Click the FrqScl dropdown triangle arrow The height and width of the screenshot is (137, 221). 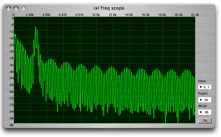[201, 100]
